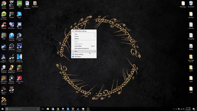This screenshot has width=197, height=111.
Task: Open Empire Total War shortcut
Action: 19,80
